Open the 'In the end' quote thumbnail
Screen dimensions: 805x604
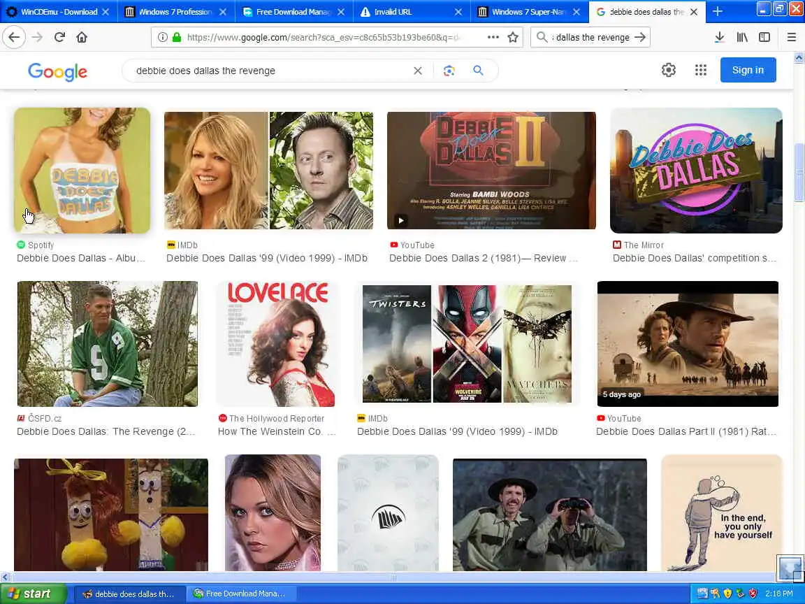tap(722, 512)
